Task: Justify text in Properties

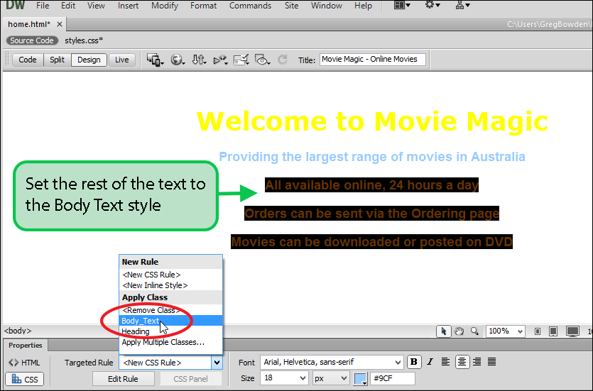Action: 491,362
